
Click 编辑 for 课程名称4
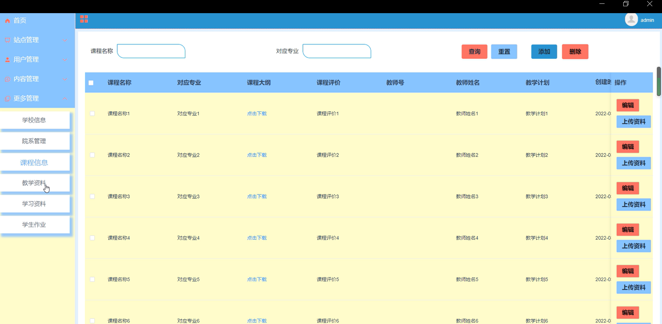[628, 230]
